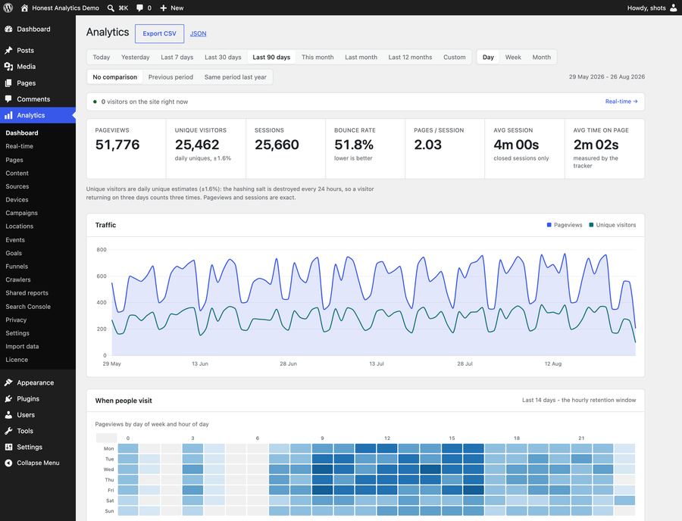Click the date range 29 May 2026 - 26 Aug 2026

coord(607,77)
